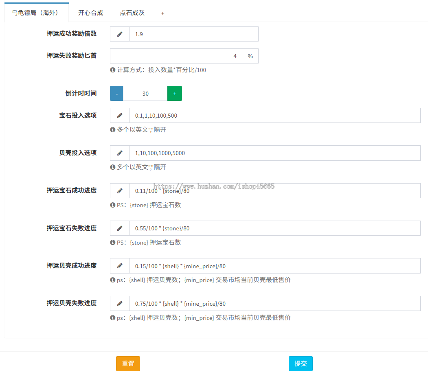Focus the 押运宝石失败进度 formula field
Viewport: 428px width, 372px height.
click(275, 228)
